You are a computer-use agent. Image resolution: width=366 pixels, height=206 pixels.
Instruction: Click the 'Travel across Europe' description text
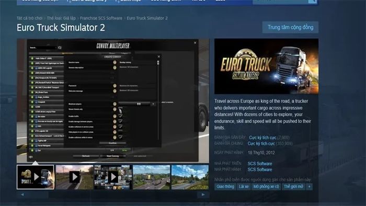[263, 115]
